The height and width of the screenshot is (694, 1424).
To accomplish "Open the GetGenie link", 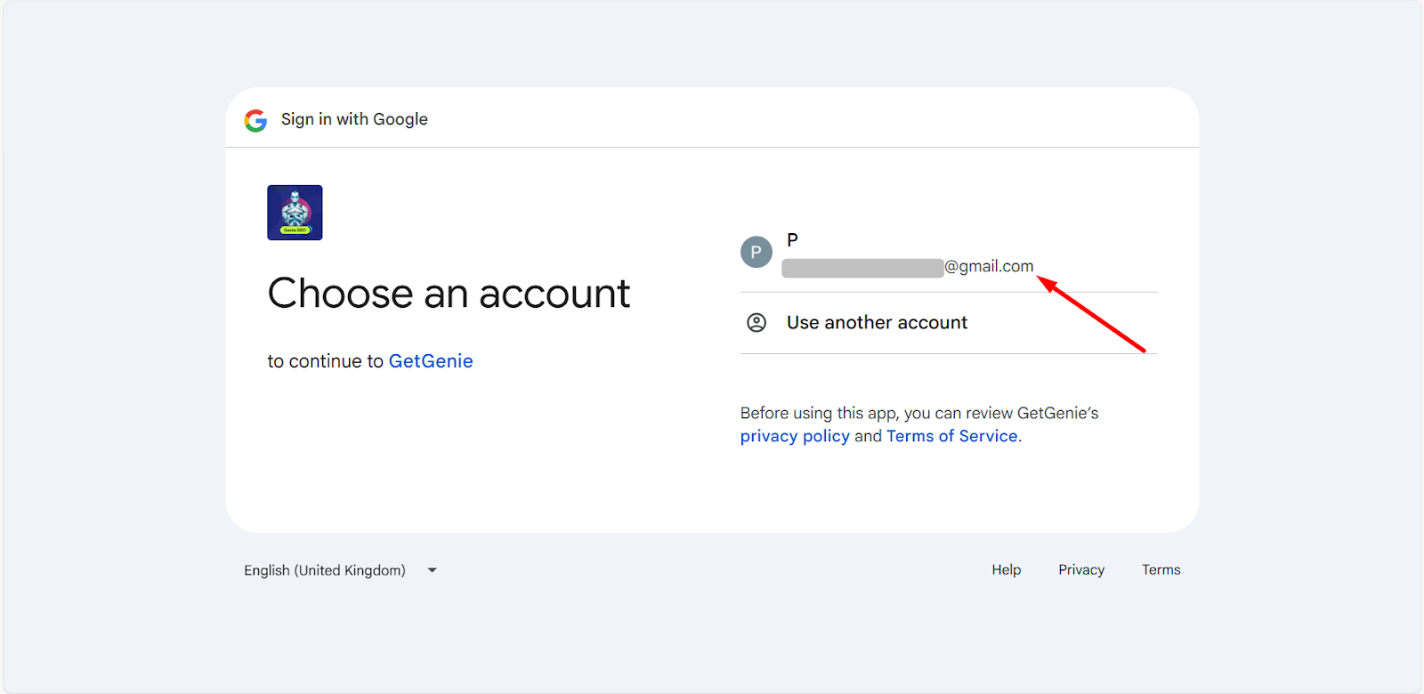I will [x=431, y=361].
